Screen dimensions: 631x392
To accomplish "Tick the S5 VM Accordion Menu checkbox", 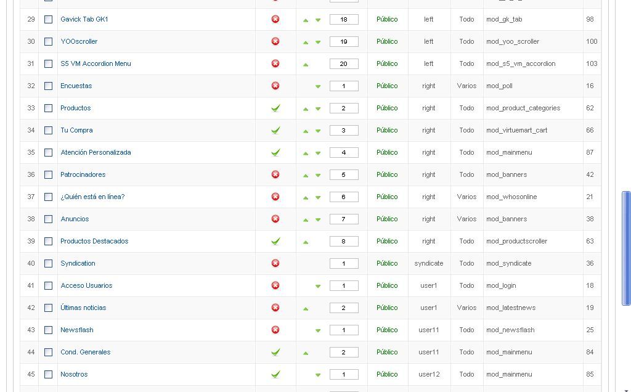I will tap(48, 63).
